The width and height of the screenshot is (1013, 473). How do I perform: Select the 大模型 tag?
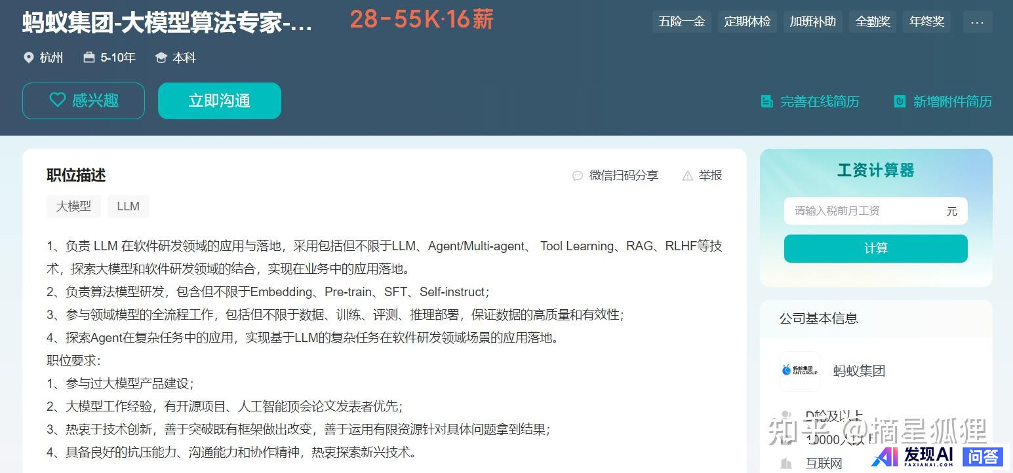pos(73,206)
